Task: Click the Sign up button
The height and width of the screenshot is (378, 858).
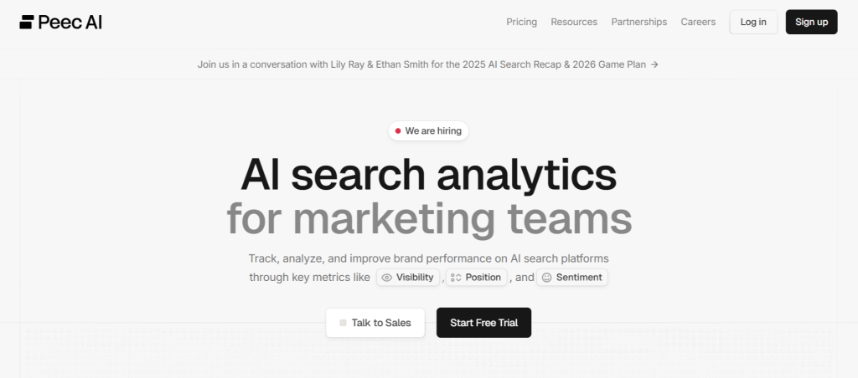Action: [x=811, y=22]
